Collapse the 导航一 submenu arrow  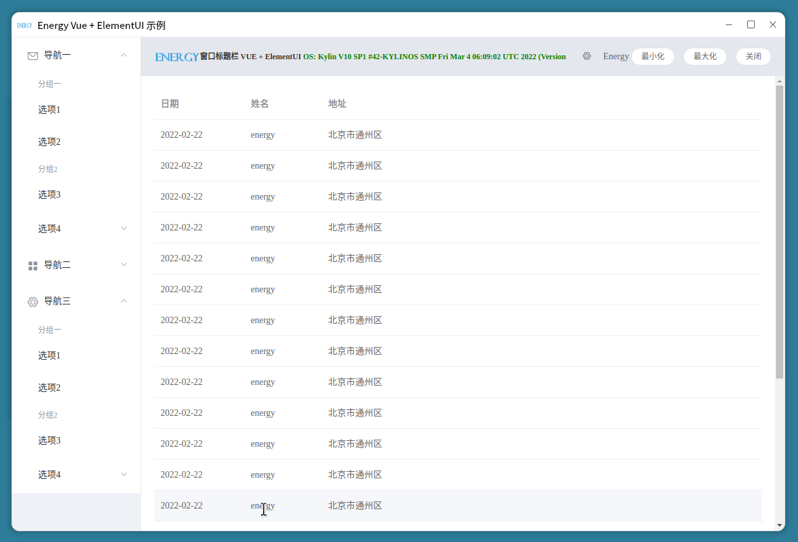click(x=124, y=55)
